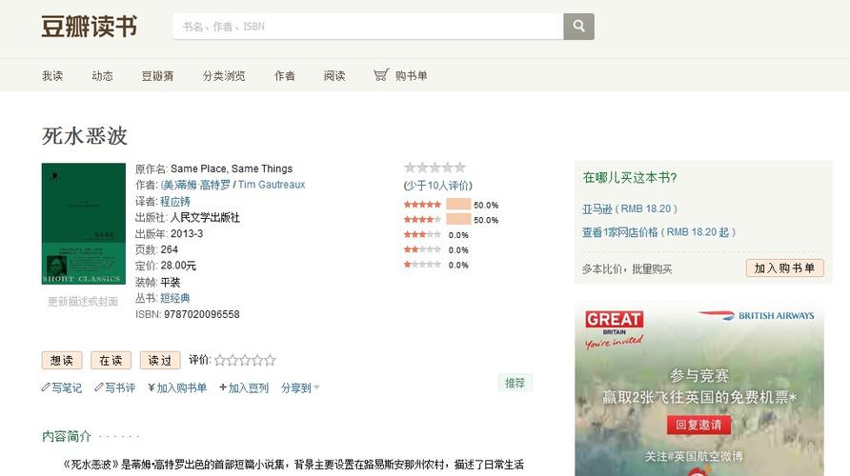Click the shopping cart icon beside 购书单

381,75
